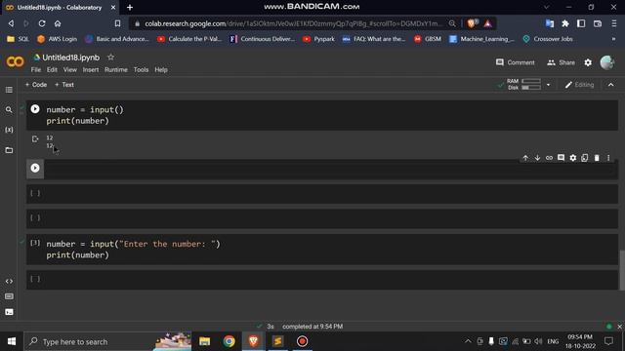625x351 pixels.
Task: Delete the selected cell trash icon
Action: (x=597, y=158)
